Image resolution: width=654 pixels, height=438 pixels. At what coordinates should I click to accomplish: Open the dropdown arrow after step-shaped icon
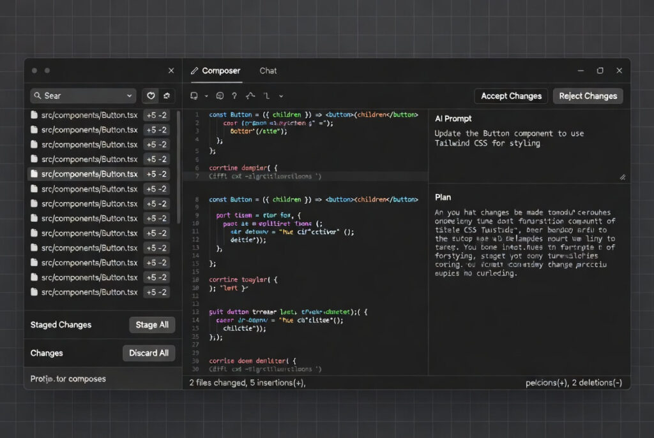point(281,96)
